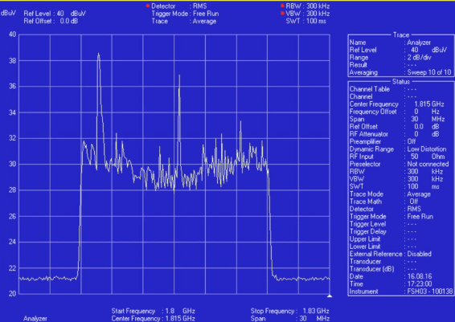Click the center spike peak near 36 dBuV
455x322 pixels.
click(179, 76)
